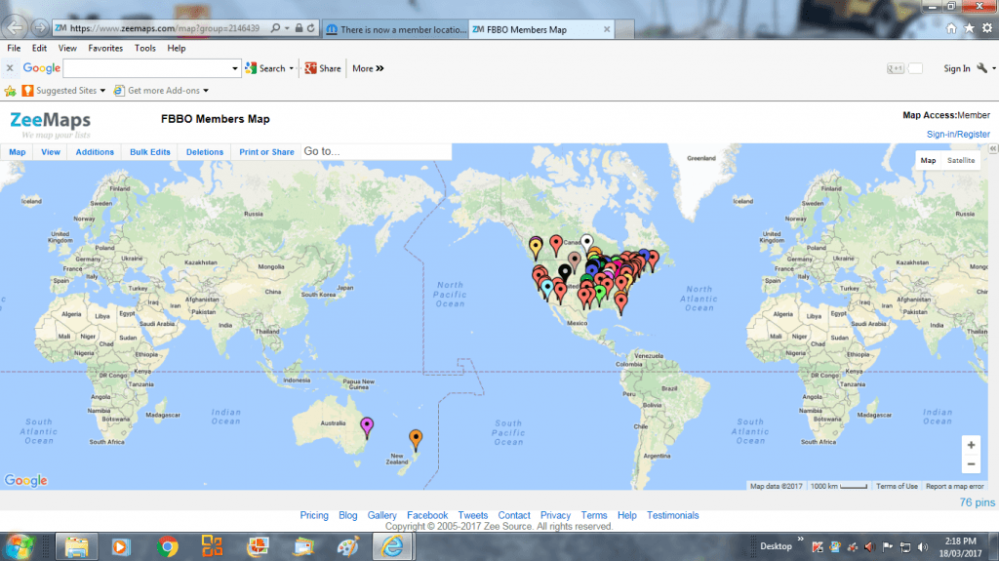Viewport: 999px width, 561px height.
Task: Open Windows Start button
Action: click(x=20, y=546)
